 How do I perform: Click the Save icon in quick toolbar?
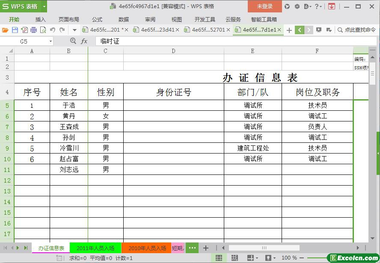(15, 30)
